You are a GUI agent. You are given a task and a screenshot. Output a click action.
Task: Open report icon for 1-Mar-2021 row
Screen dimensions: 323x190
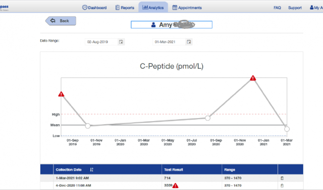coord(282,178)
